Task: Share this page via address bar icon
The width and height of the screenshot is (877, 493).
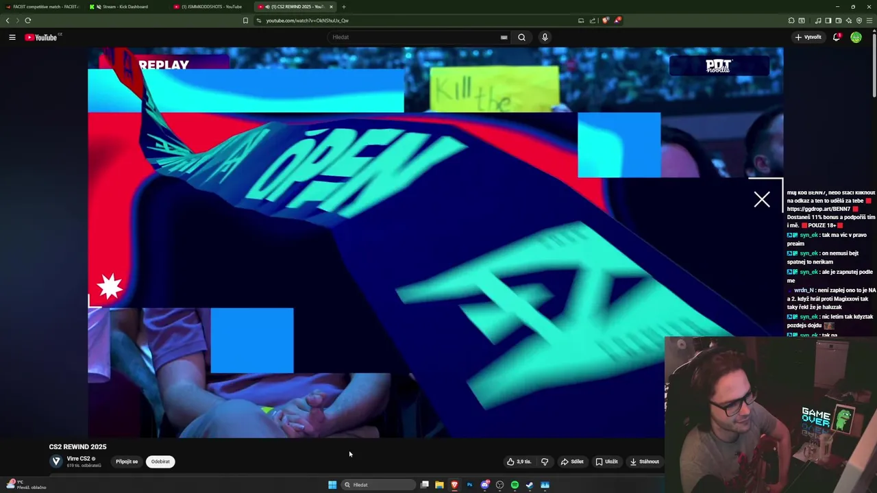Action: (x=593, y=21)
